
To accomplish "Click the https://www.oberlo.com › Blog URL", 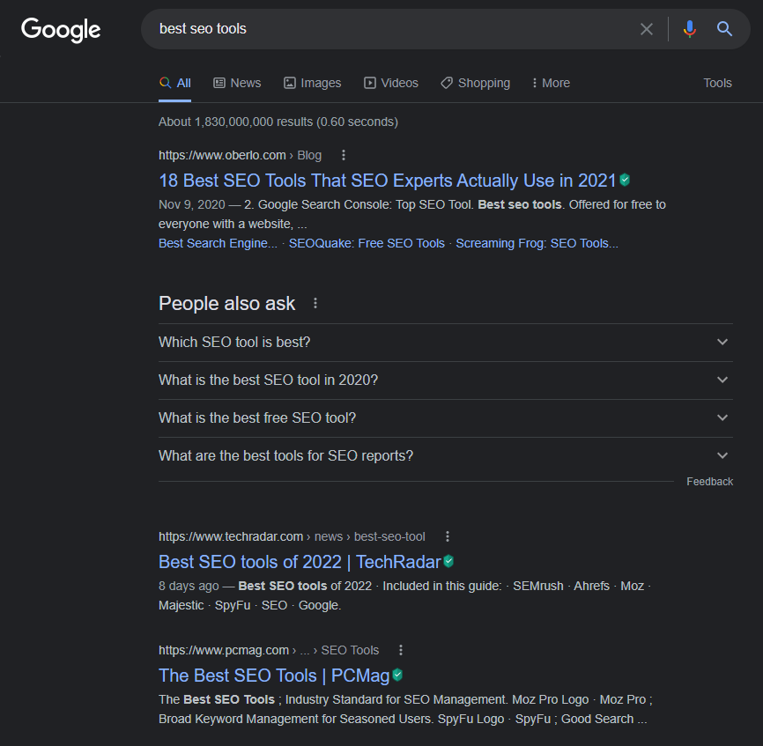I will point(240,155).
